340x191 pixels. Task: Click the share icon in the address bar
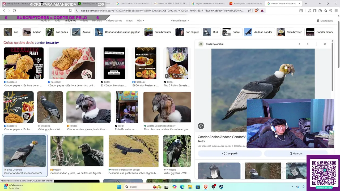point(250,11)
